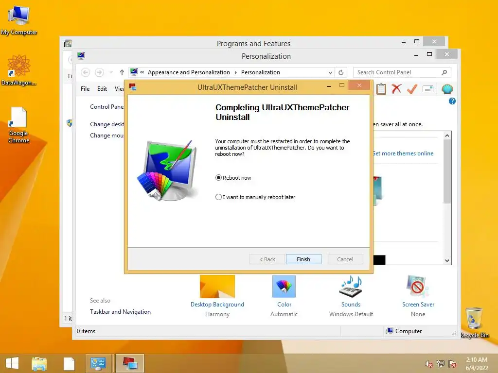Viewport: 498px width, 373px height.
Task: Click the orange checkmark toolbar icon
Action: tap(412, 89)
